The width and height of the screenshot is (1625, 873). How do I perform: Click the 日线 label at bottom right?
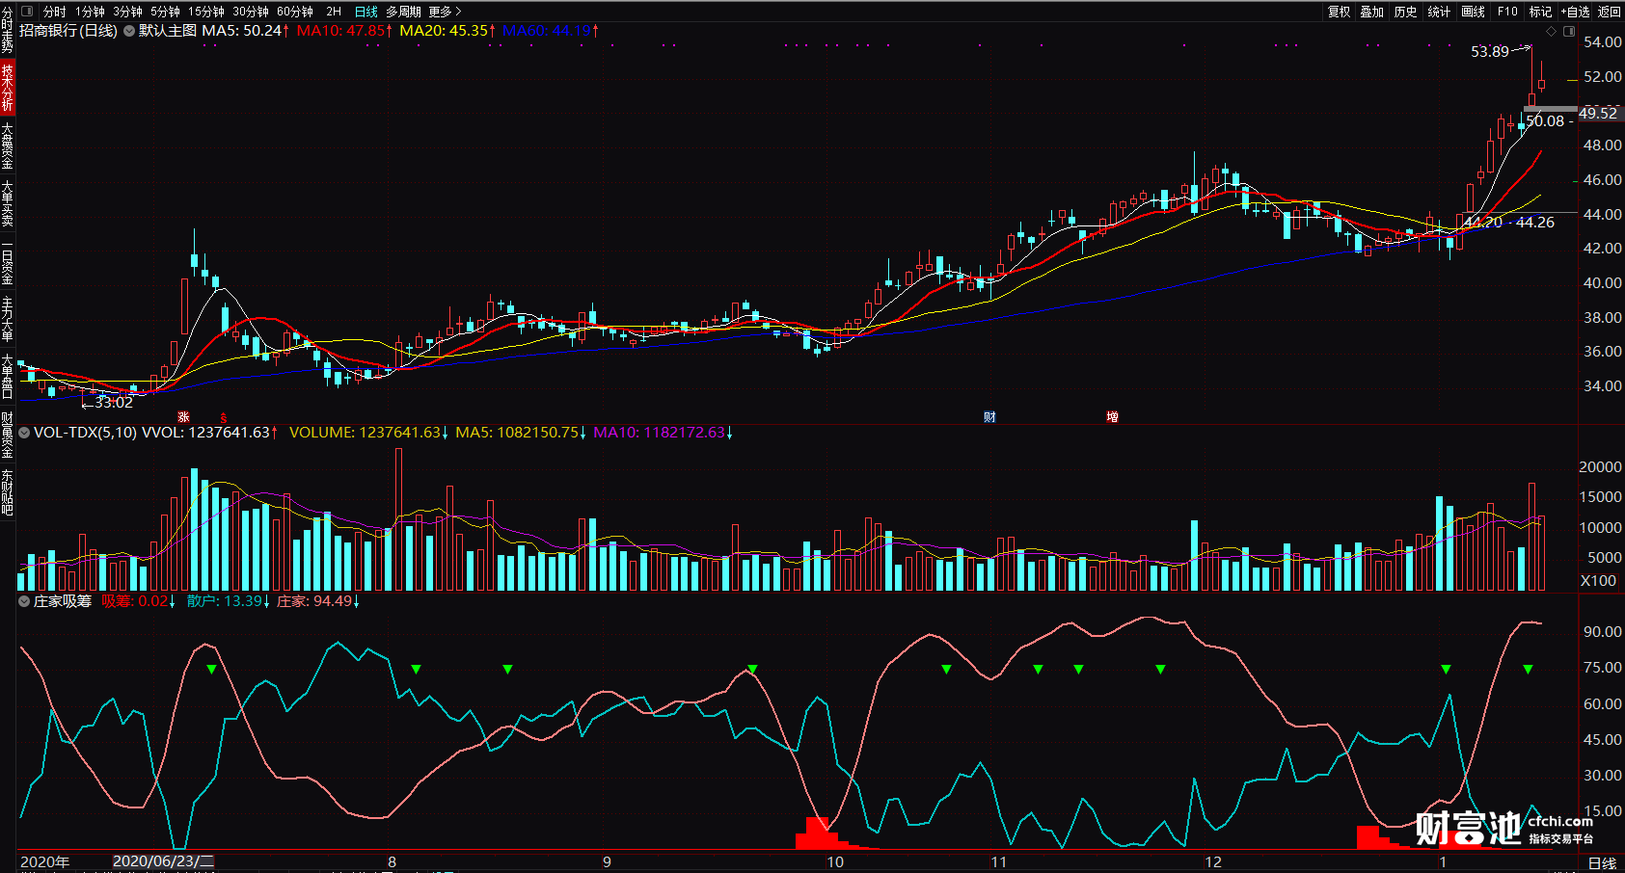[1602, 863]
